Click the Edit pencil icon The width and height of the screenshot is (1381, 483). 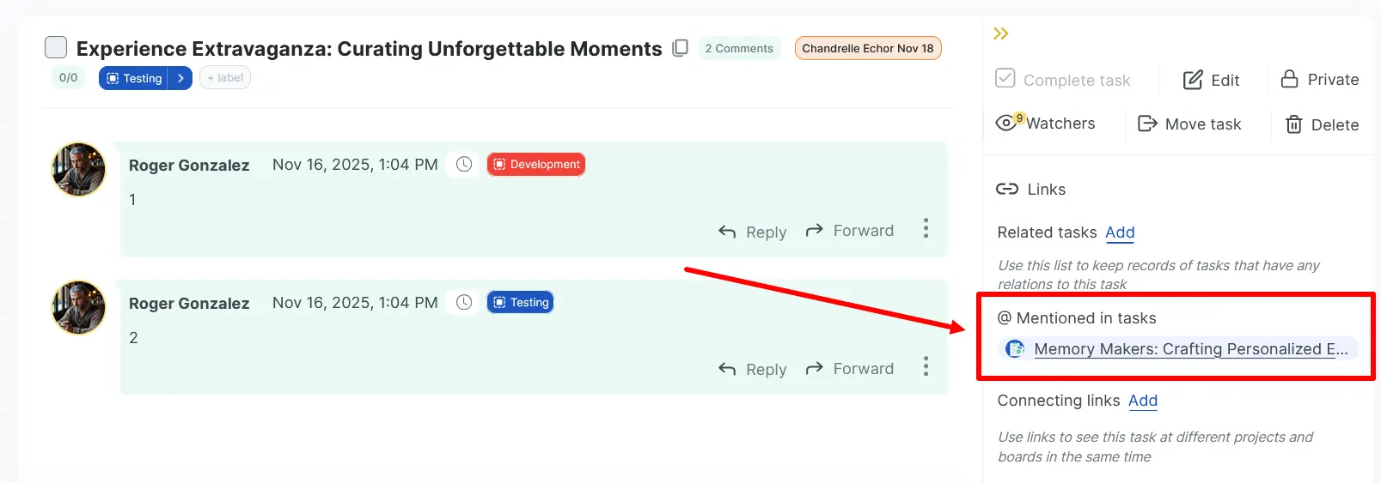point(1193,80)
